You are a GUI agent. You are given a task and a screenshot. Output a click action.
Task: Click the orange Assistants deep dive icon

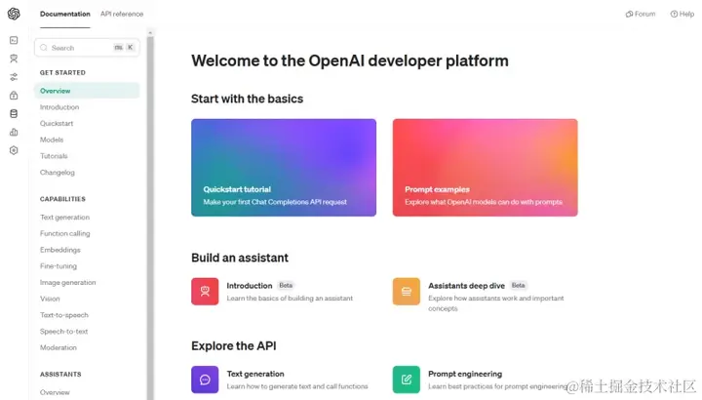pos(407,292)
